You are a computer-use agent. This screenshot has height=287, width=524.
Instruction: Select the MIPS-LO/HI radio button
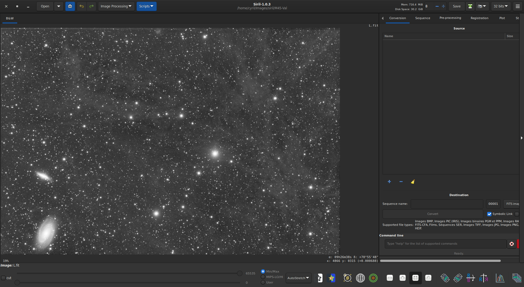262,277
